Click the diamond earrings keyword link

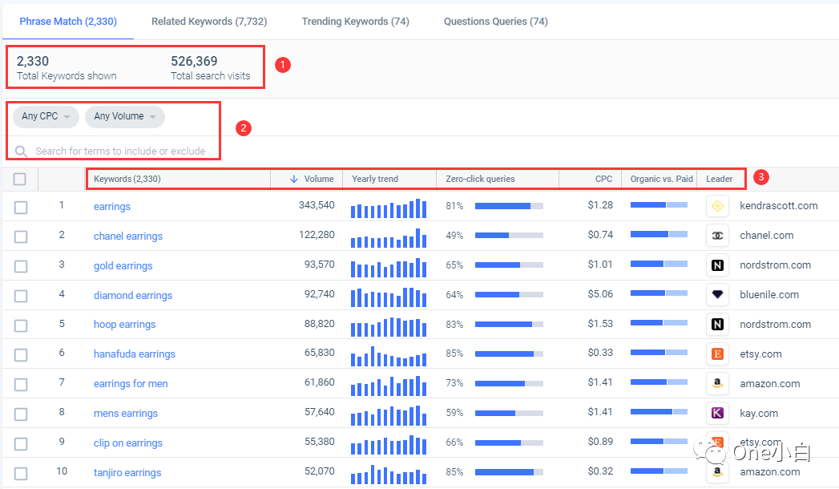pyautogui.click(x=132, y=294)
